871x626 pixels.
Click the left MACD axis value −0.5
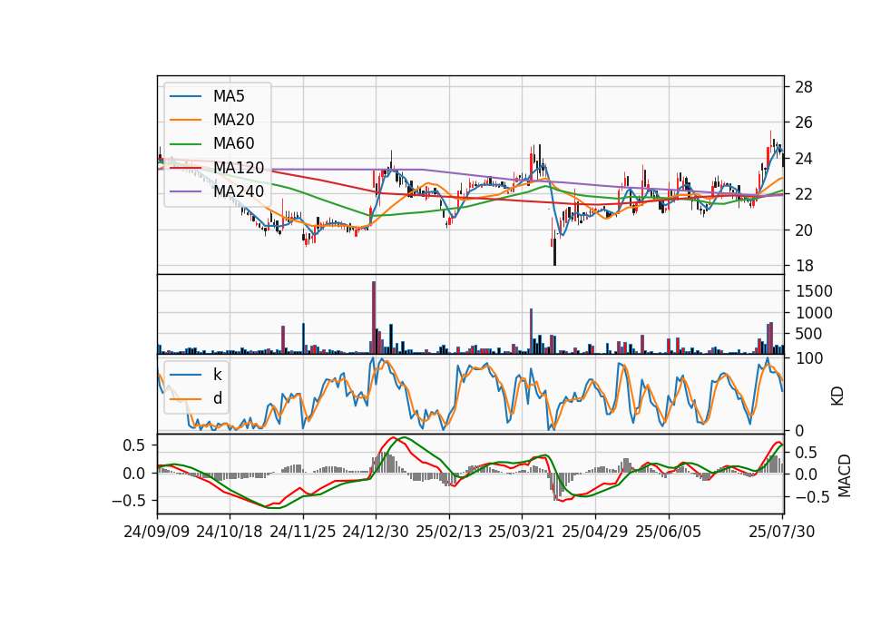click(128, 501)
